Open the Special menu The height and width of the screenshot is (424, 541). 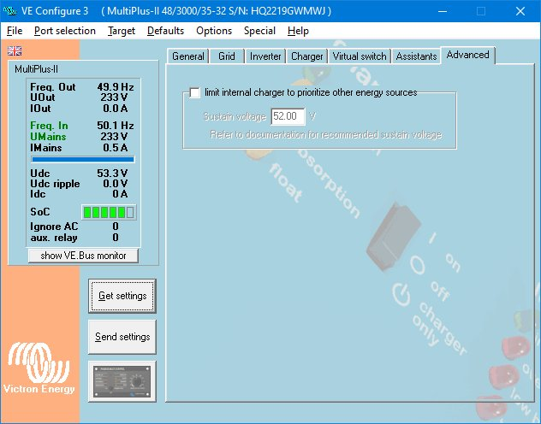tap(259, 31)
